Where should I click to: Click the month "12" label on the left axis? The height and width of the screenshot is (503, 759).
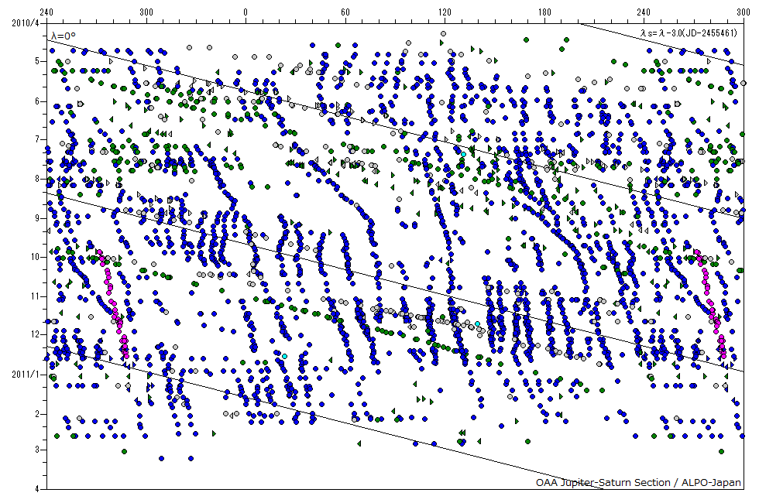point(35,334)
